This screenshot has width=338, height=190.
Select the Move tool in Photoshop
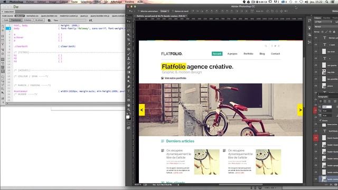(x=129, y=21)
